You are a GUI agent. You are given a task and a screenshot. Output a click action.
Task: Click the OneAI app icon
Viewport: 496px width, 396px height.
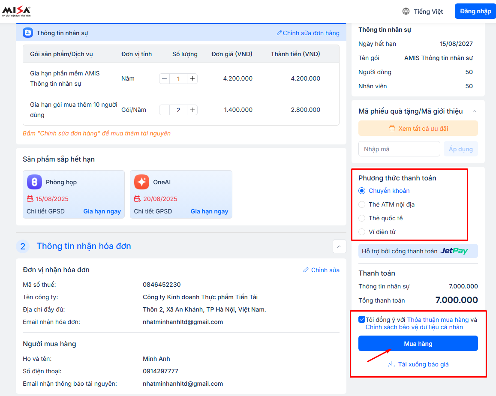pos(141,182)
